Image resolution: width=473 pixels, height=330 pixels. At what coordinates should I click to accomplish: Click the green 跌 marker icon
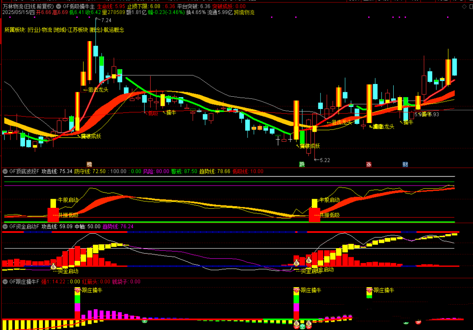point(302,165)
